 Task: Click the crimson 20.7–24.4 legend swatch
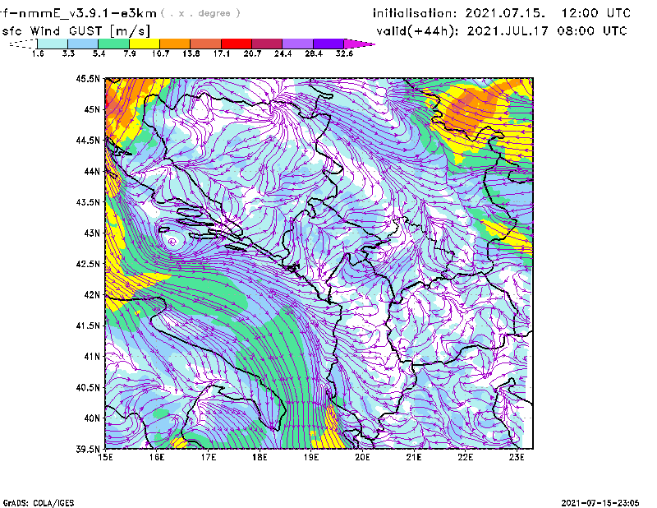pyautogui.click(x=267, y=44)
